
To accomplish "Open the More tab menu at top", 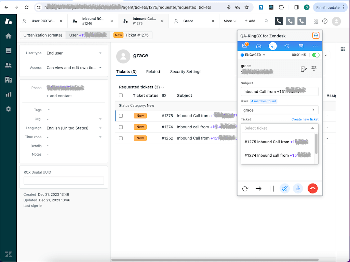I will click(x=229, y=21).
